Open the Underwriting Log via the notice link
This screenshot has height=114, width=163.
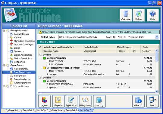147,32
